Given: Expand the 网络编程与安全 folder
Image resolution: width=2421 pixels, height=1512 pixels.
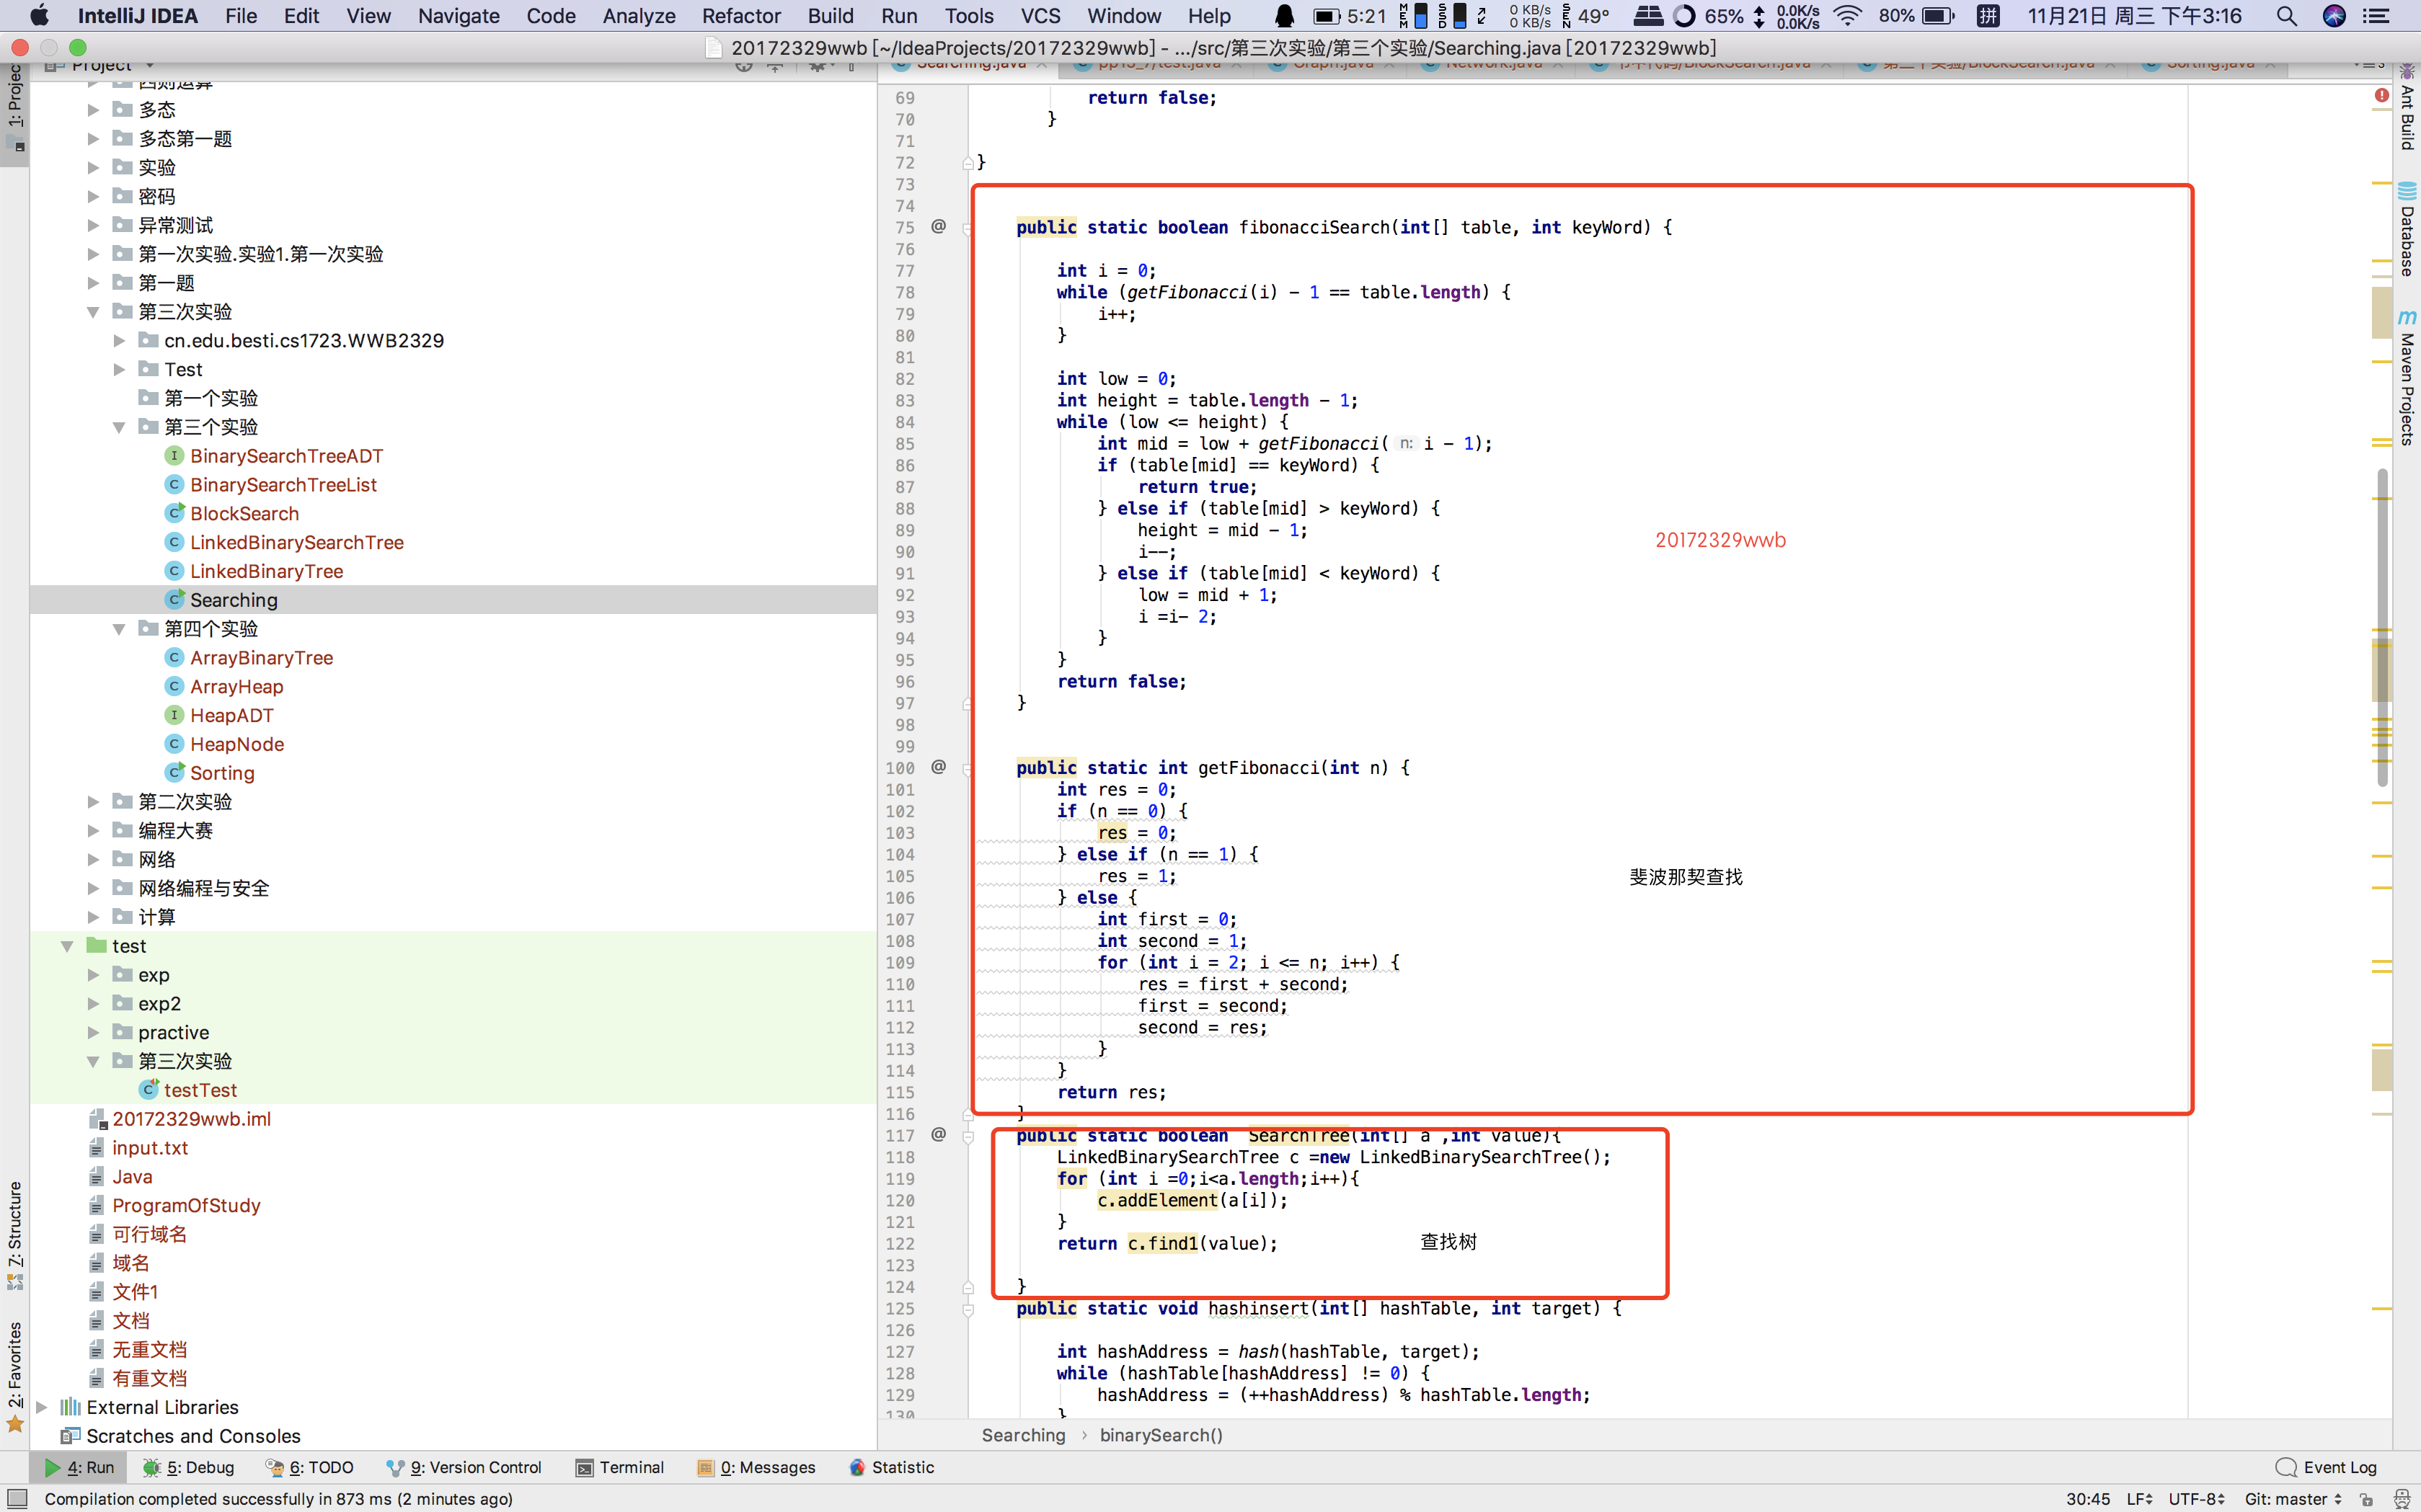Looking at the screenshot, I should tap(93, 888).
